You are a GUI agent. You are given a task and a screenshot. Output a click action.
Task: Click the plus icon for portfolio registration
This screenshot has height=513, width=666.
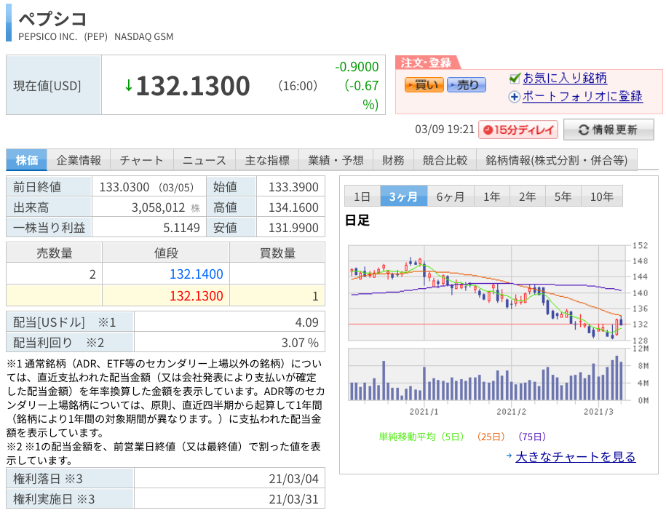tap(515, 97)
